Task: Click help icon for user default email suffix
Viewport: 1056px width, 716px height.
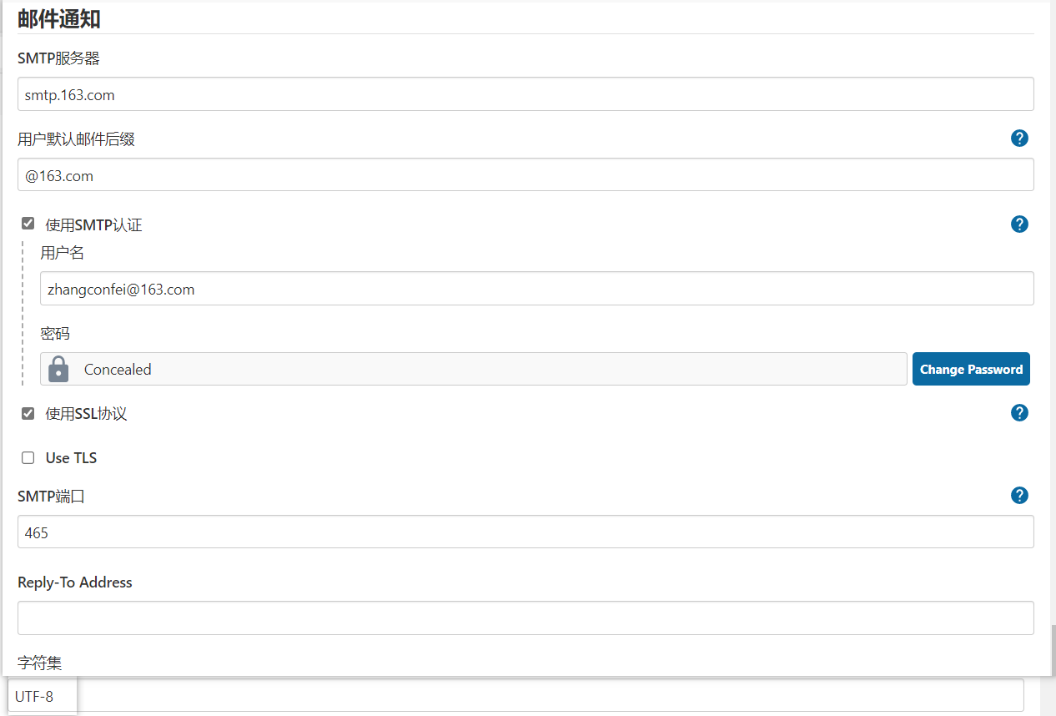Action: pos(1019,139)
